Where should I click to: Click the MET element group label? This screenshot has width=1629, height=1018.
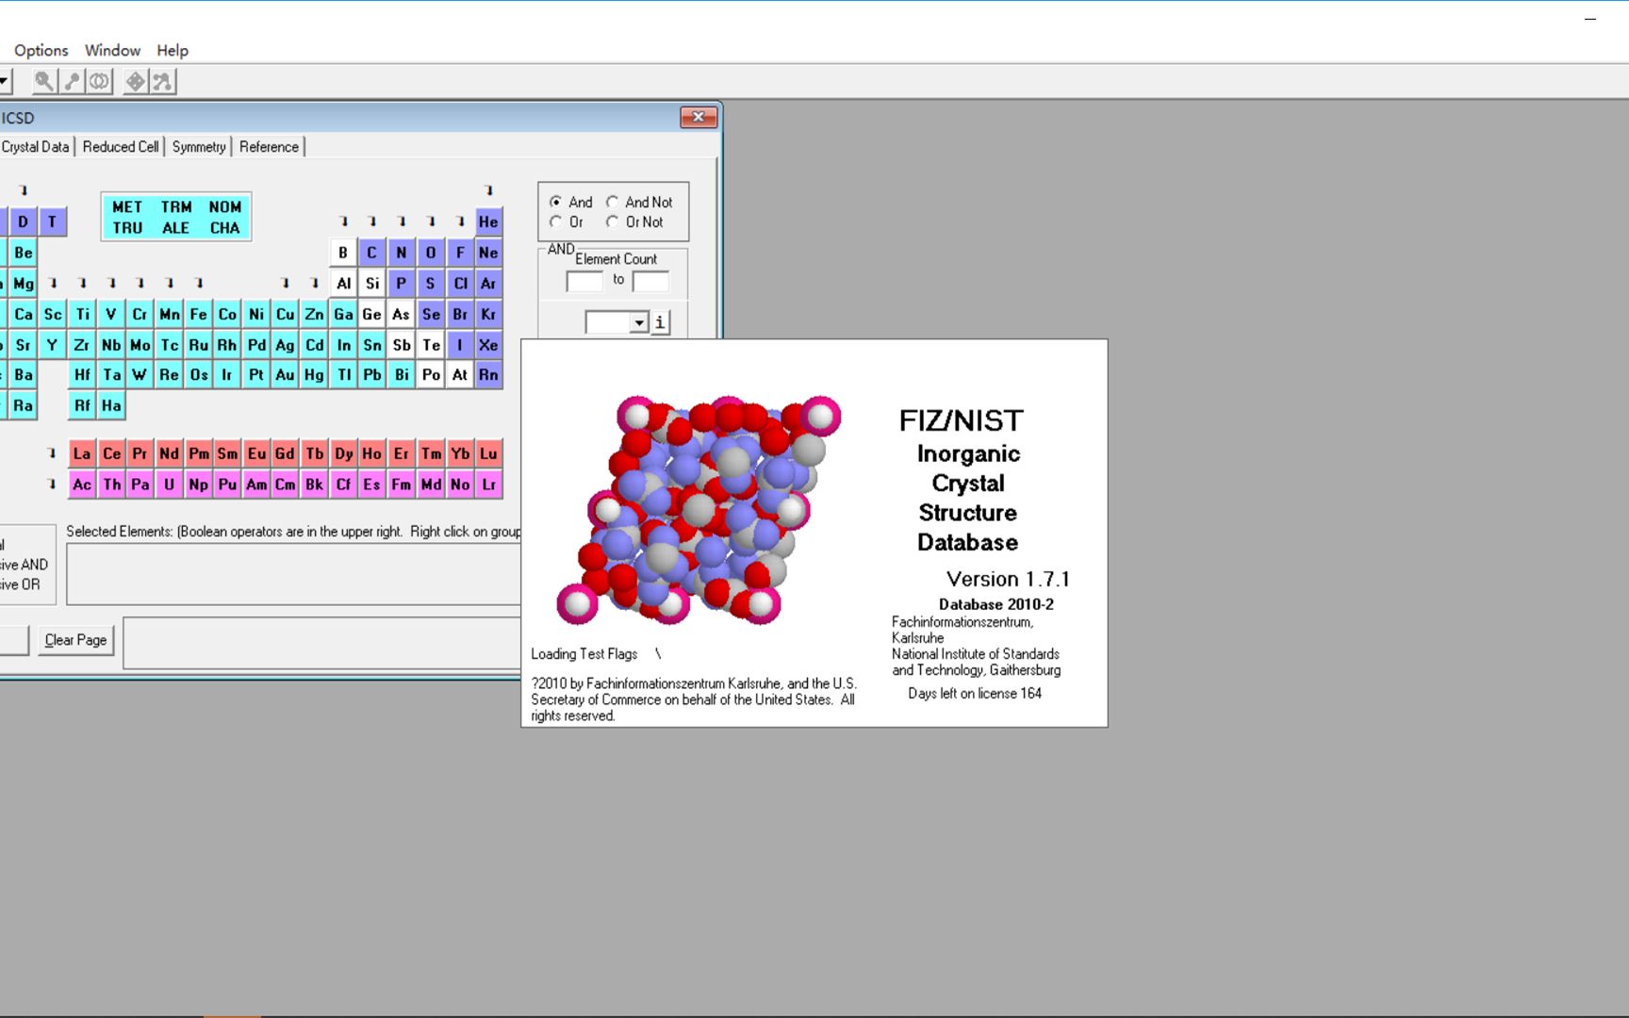(x=127, y=206)
